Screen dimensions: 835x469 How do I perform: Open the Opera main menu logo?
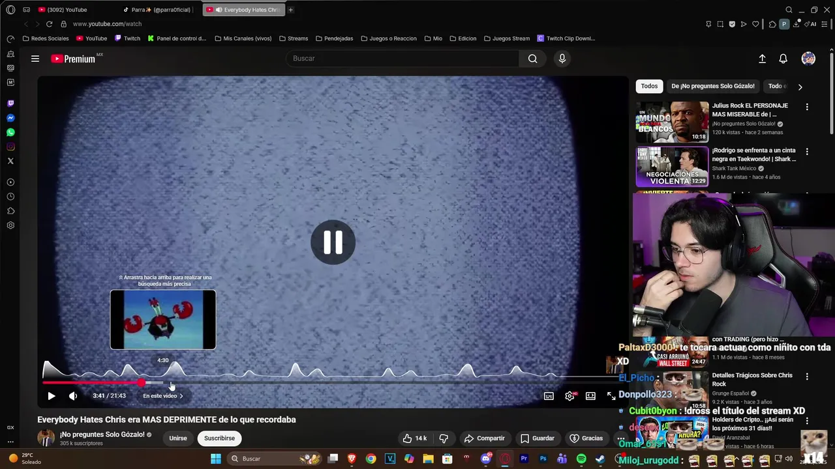10,10
